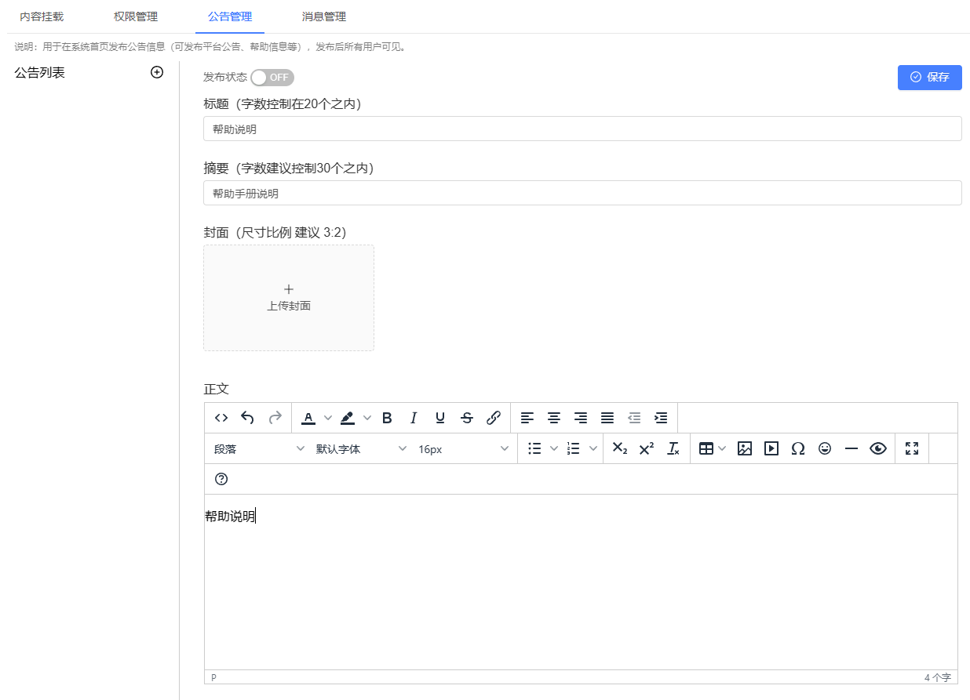Enter fullscreen editor mode
This screenshot has height=700, width=970.
click(912, 448)
